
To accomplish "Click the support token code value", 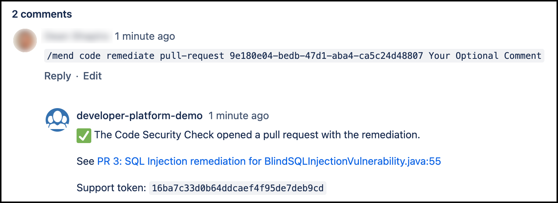I will tap(237, 188).
